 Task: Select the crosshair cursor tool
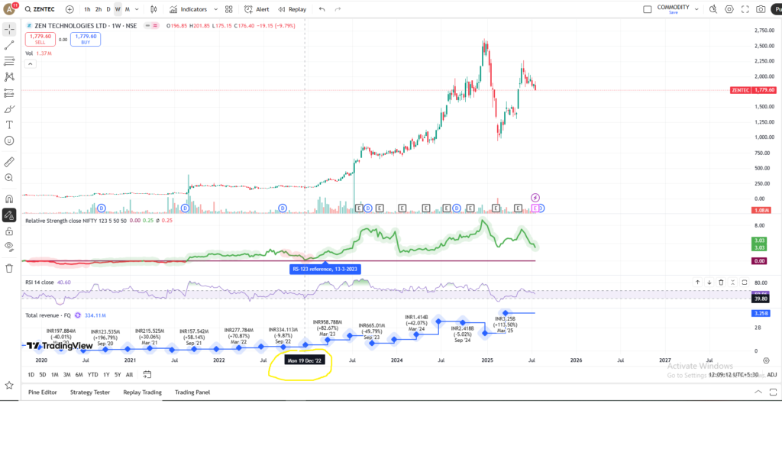(x=9, y=30)
